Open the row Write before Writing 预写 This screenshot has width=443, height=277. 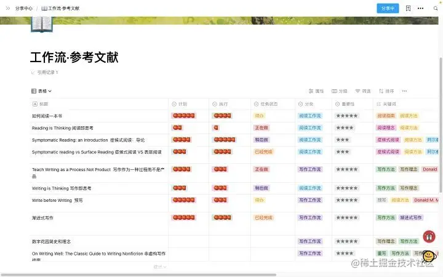coord(57,201)
